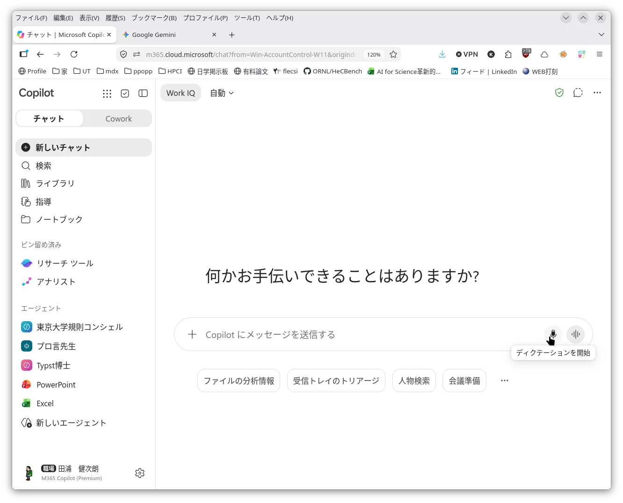Image resolution: width=623 pixels, height=503 pixels.
Task: Open ノートブック in sidebar
Action: point(84,219)
